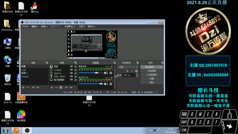
Task: Open 麦克风/Aux mixer settings gear
Action: click(x=111, y=84)
